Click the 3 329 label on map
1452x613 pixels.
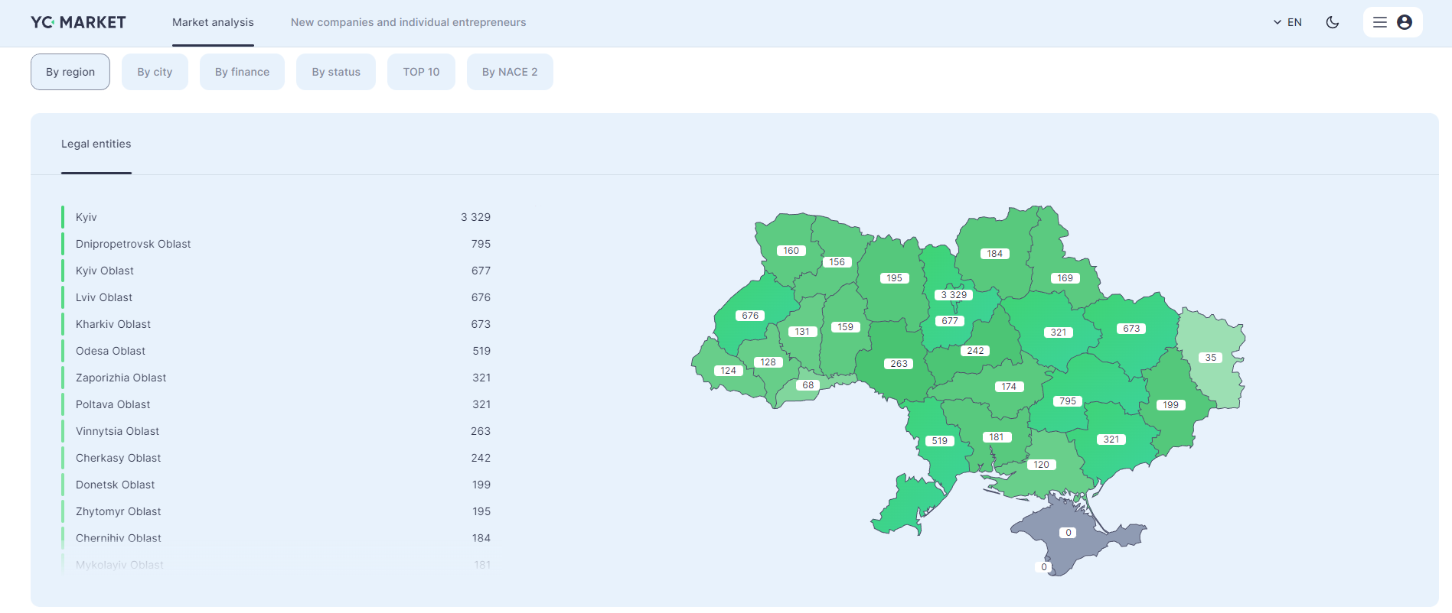click(954, 295)
